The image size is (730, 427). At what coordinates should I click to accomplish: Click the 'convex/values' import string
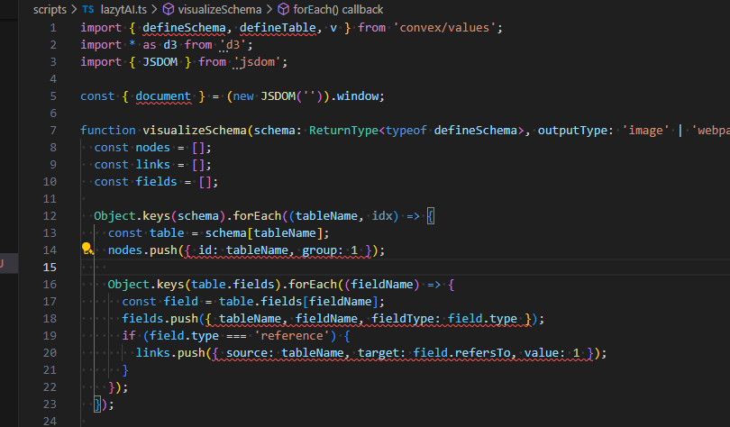tap(446, 27)
